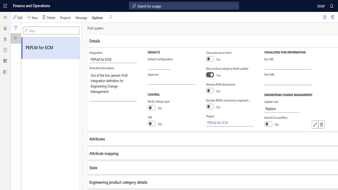
Task: Select PEPLM for ECM list record
Action: [51, 48]
